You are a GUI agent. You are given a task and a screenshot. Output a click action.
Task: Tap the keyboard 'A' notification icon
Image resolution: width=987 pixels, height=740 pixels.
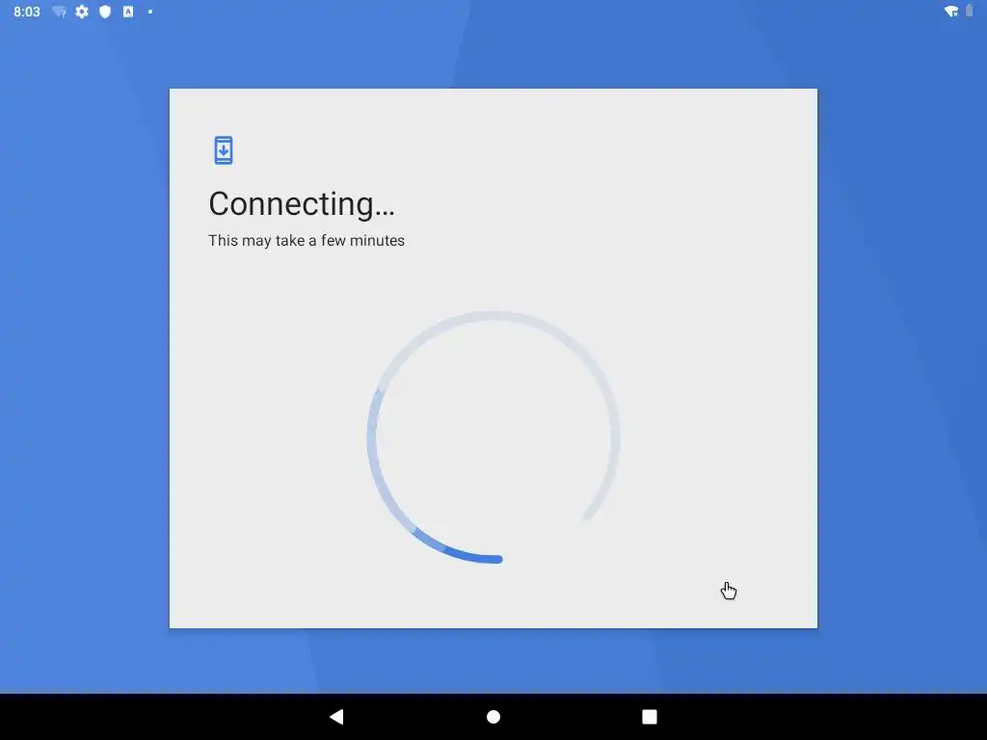coord(128,12)
